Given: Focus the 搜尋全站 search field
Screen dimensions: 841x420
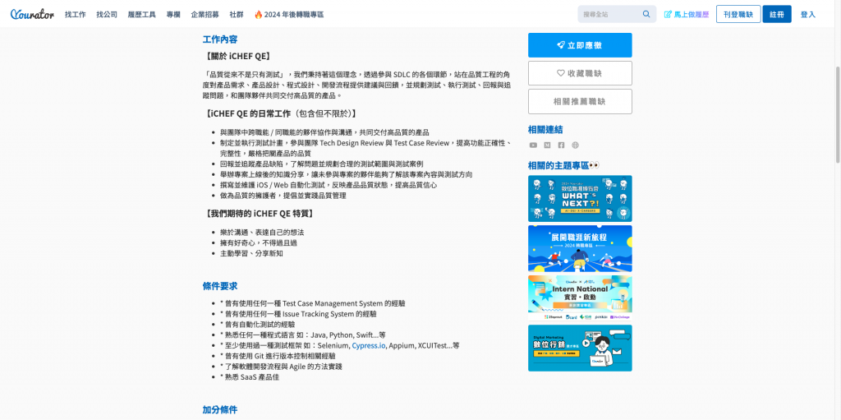Looking at the screenshot, I should pyautogui.click(x=617, y=14).
